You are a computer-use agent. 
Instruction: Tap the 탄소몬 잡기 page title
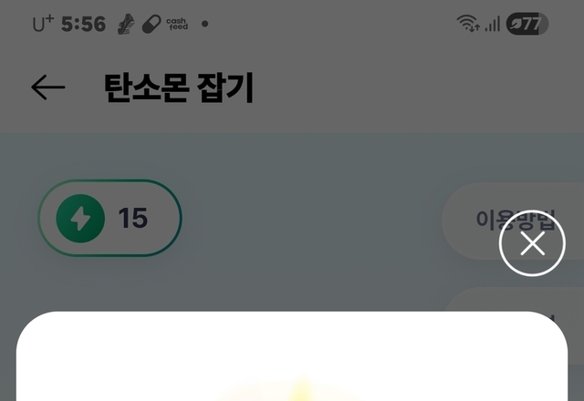pyautogui.click(x=179, y=87)
